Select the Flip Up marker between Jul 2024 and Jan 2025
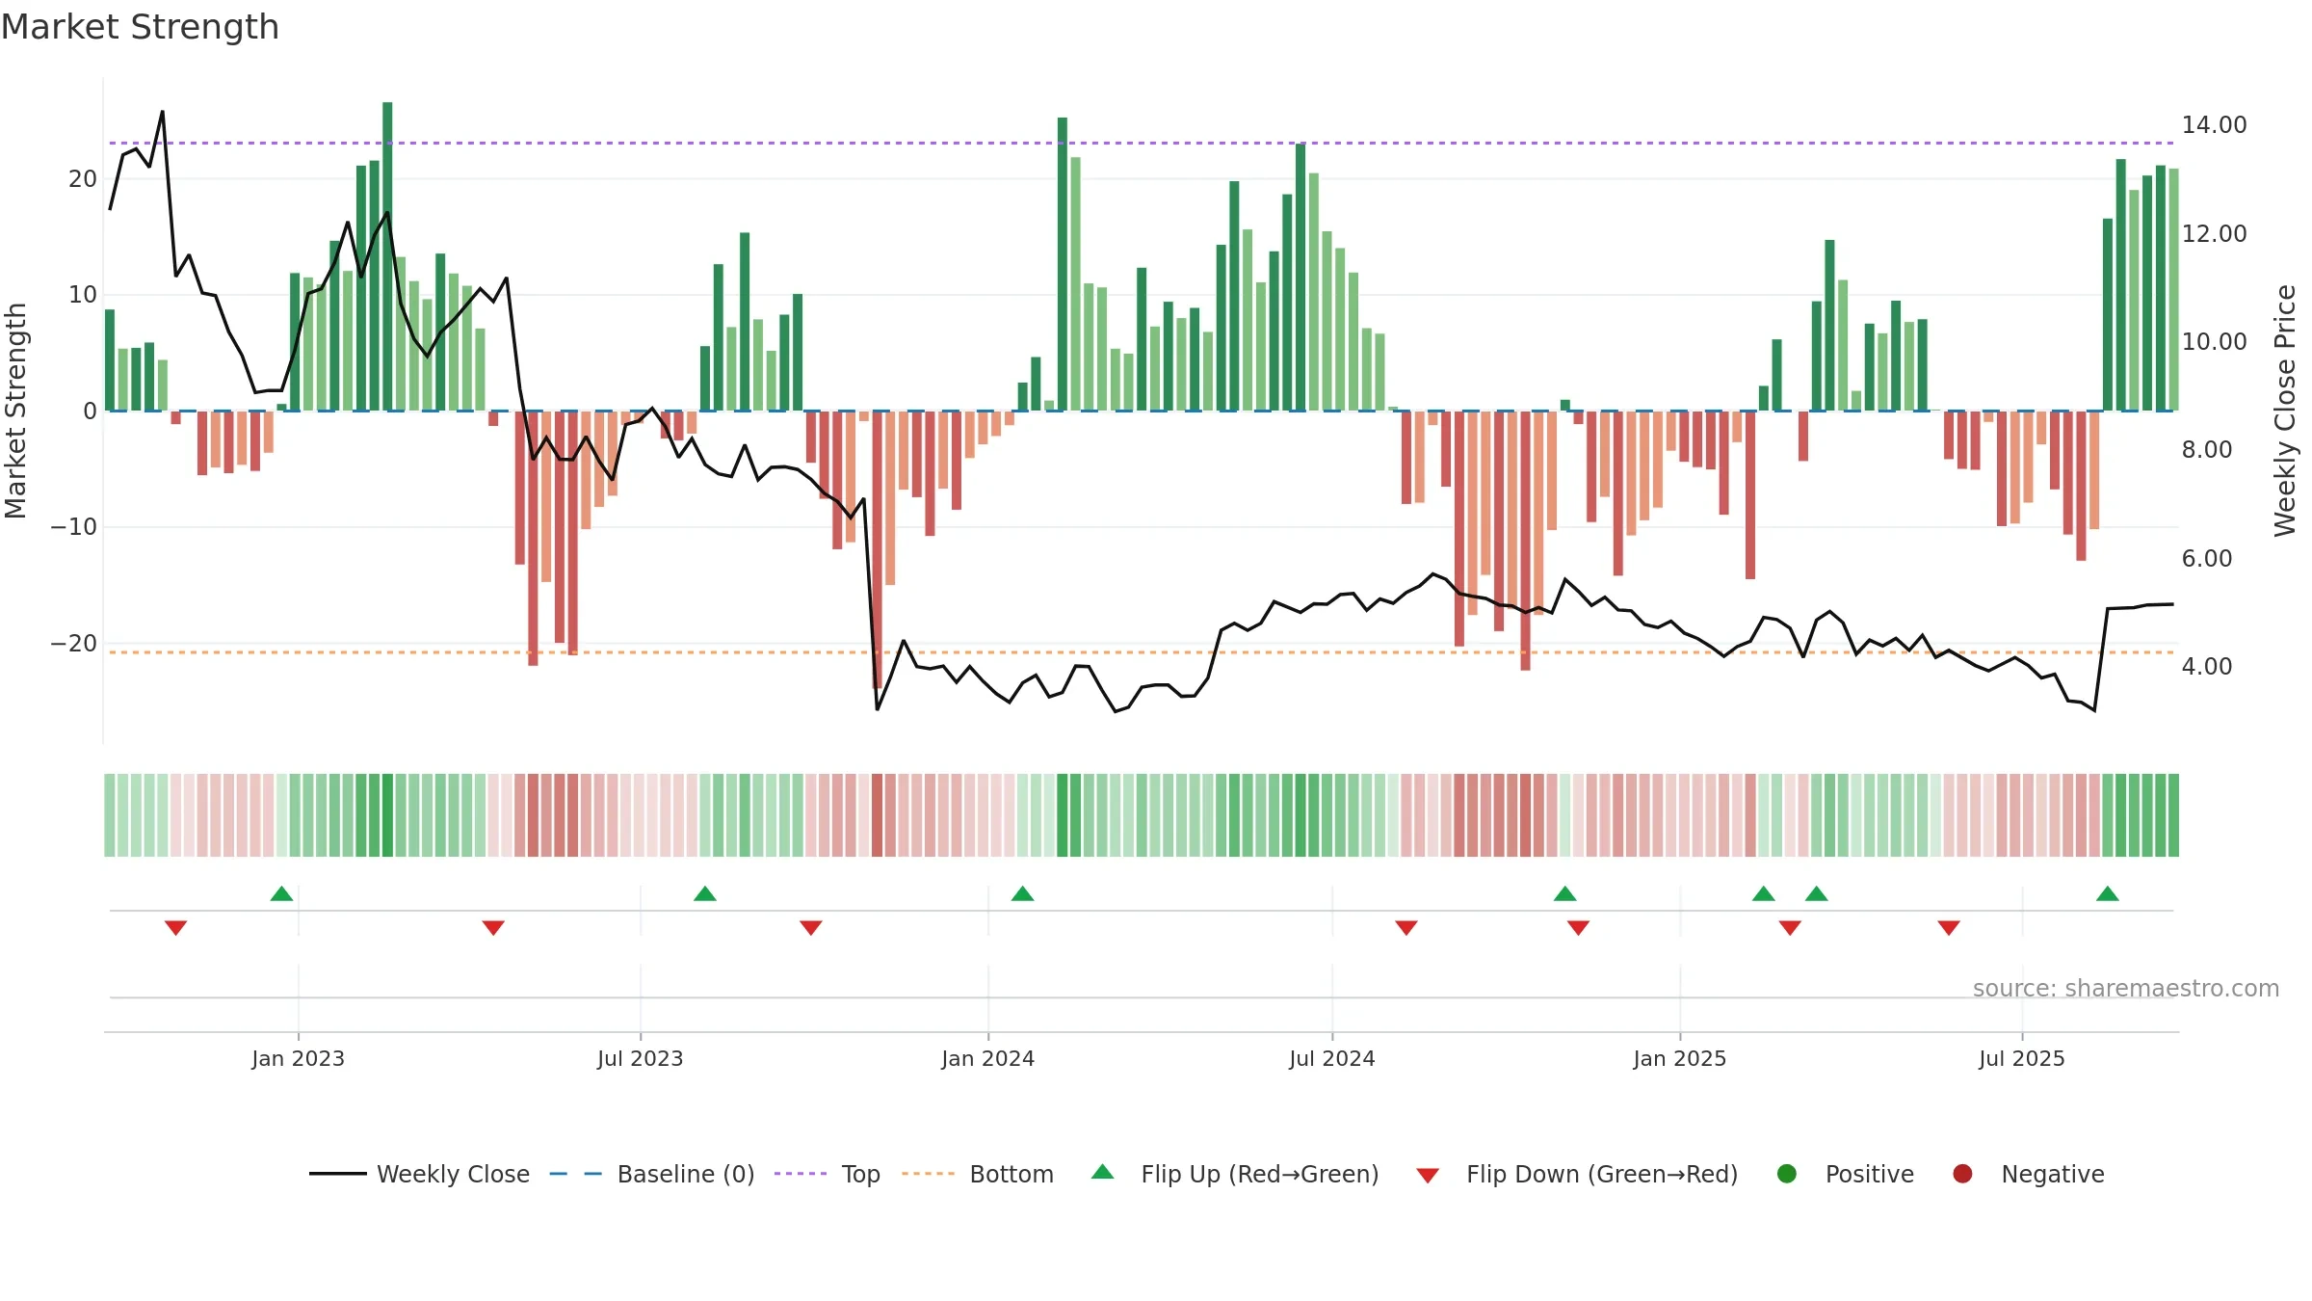Screen dimensions: 2312x1301 (x=1565, y=893)
